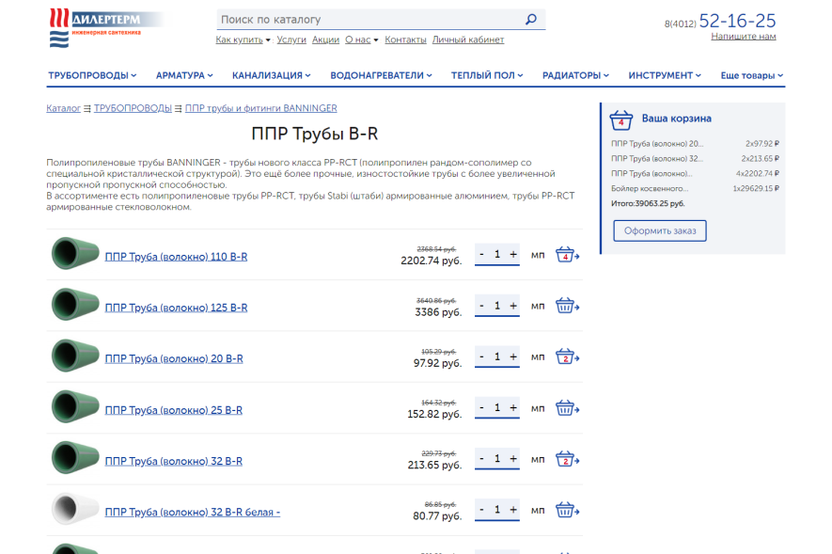Go to Акции page

click(325, 40)
